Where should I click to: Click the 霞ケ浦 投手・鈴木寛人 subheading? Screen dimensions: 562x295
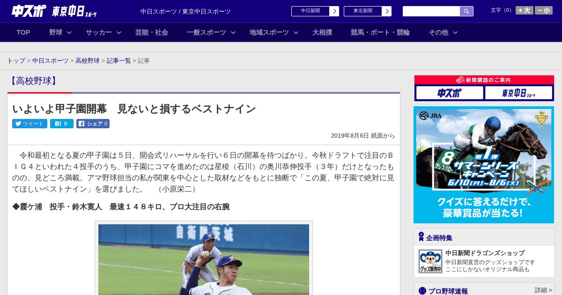pyautogui.click(x=121, y=207)
